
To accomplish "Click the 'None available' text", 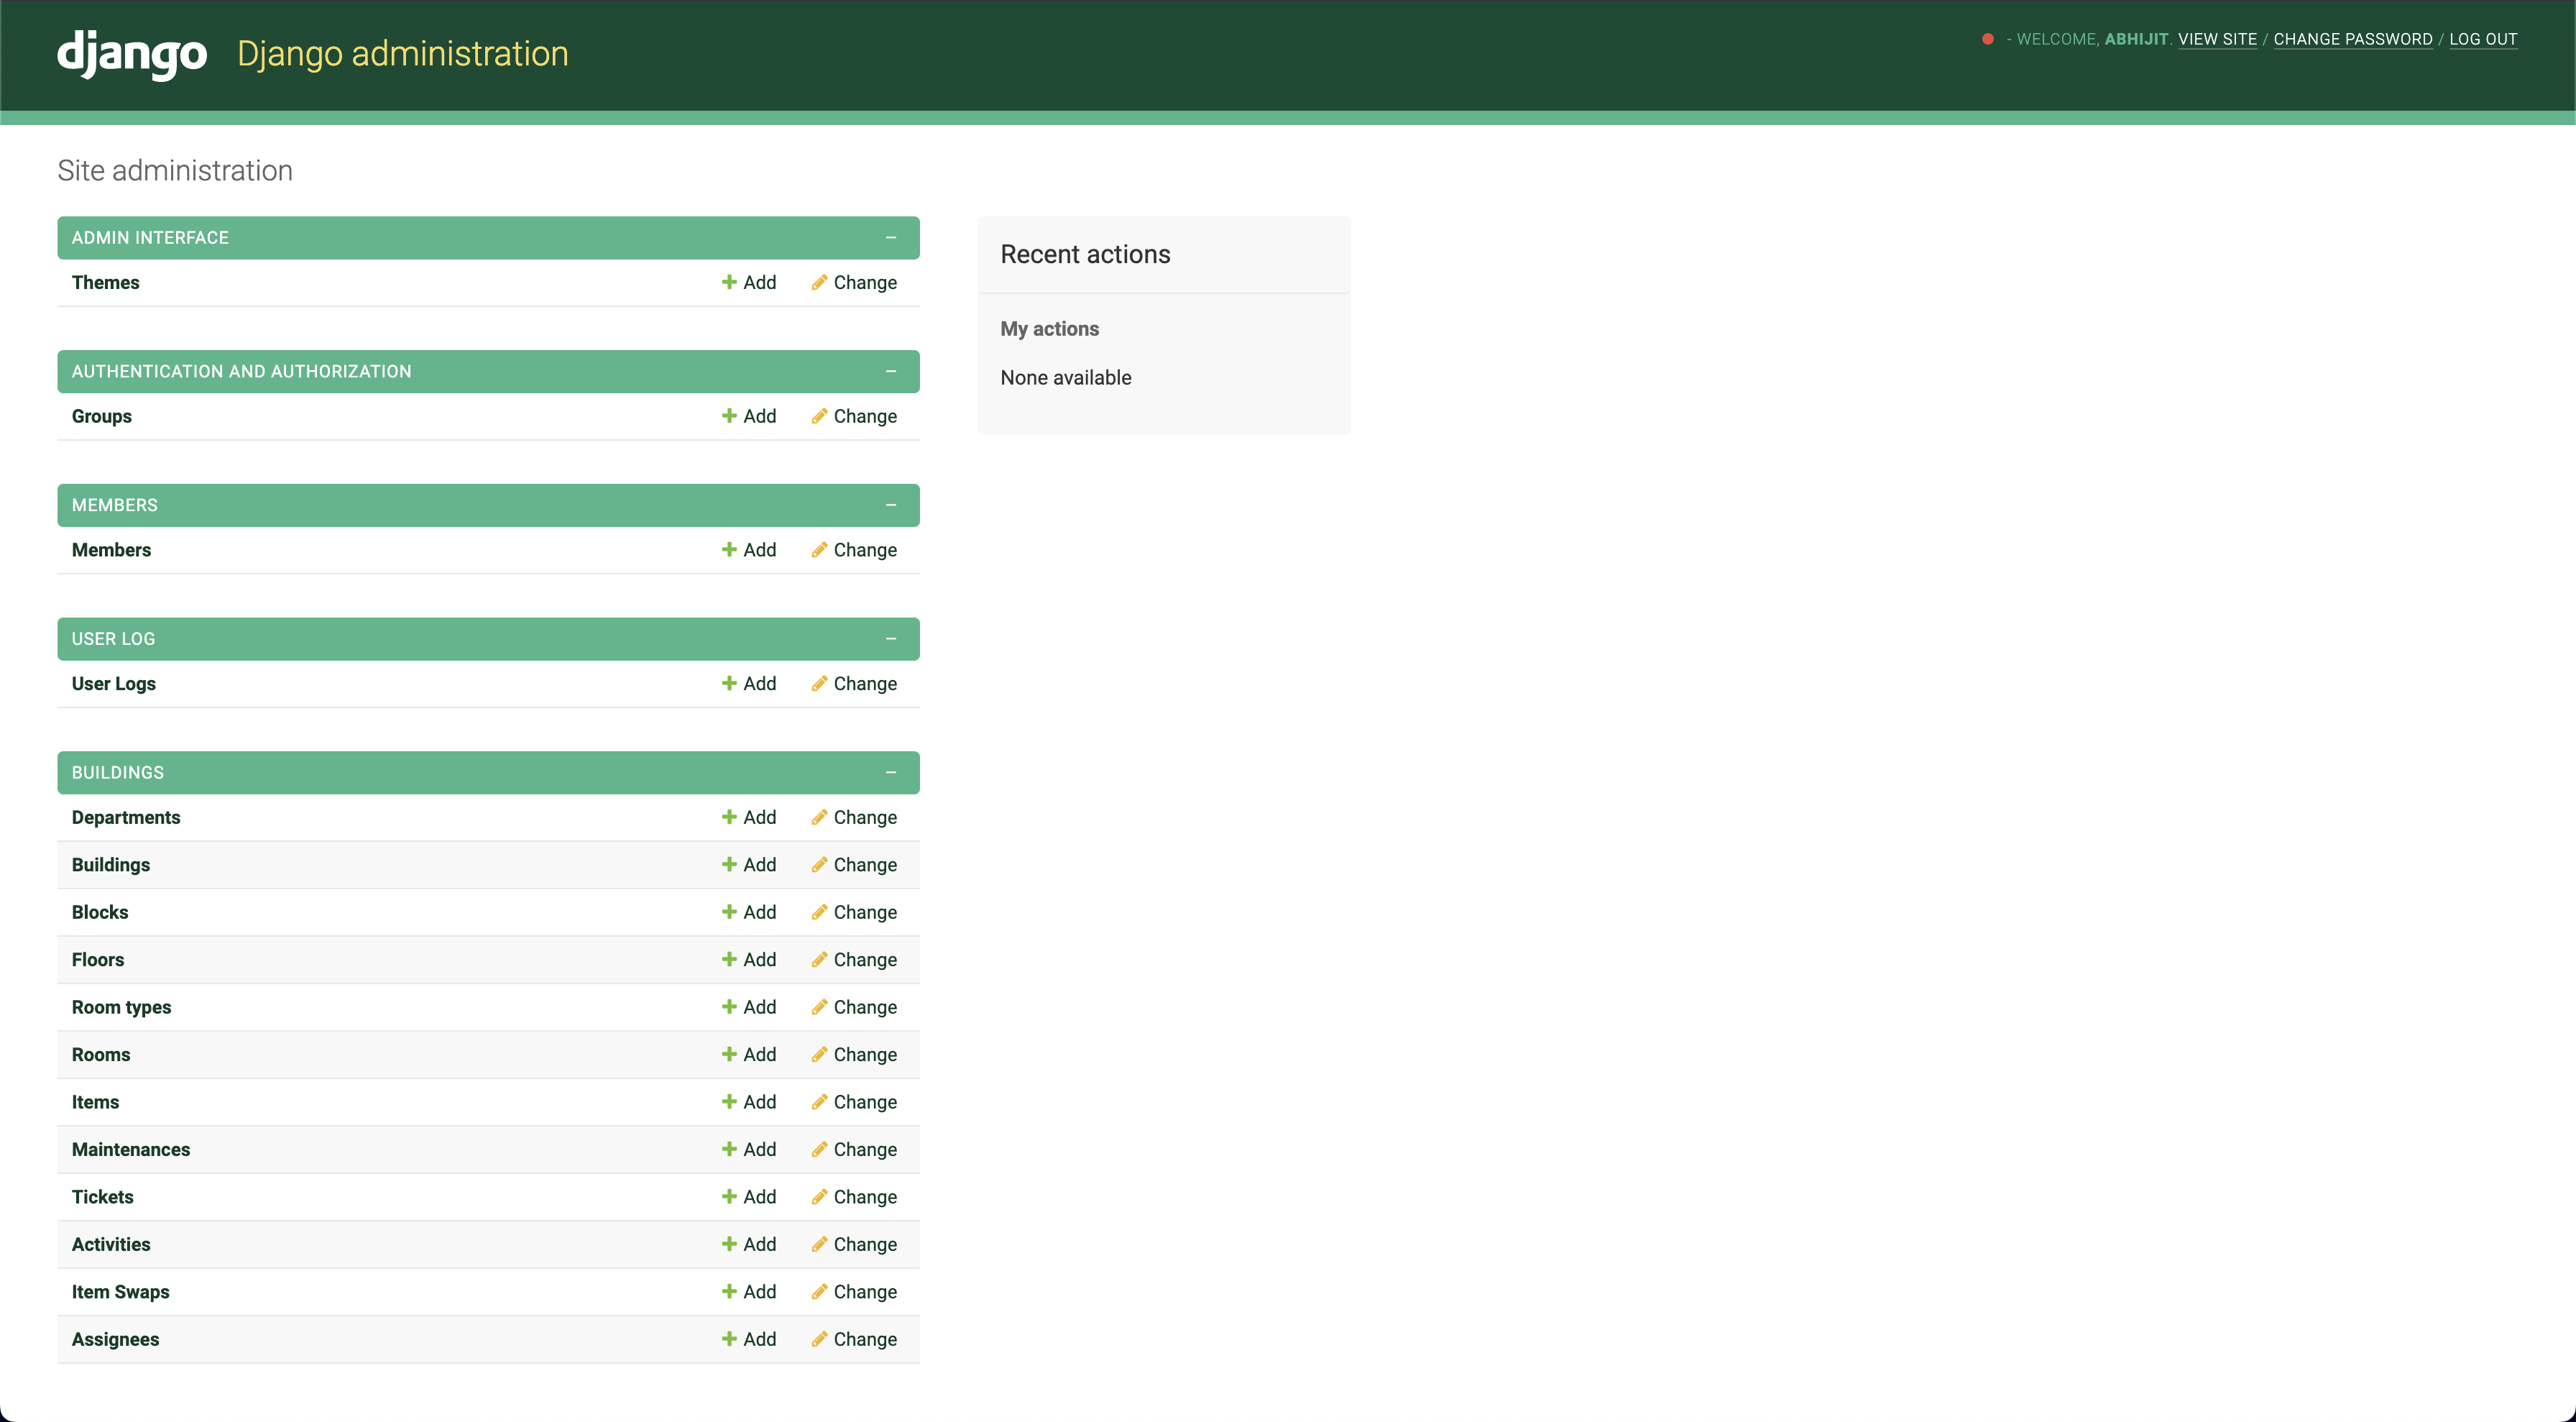I will (x=1065, y=377).
